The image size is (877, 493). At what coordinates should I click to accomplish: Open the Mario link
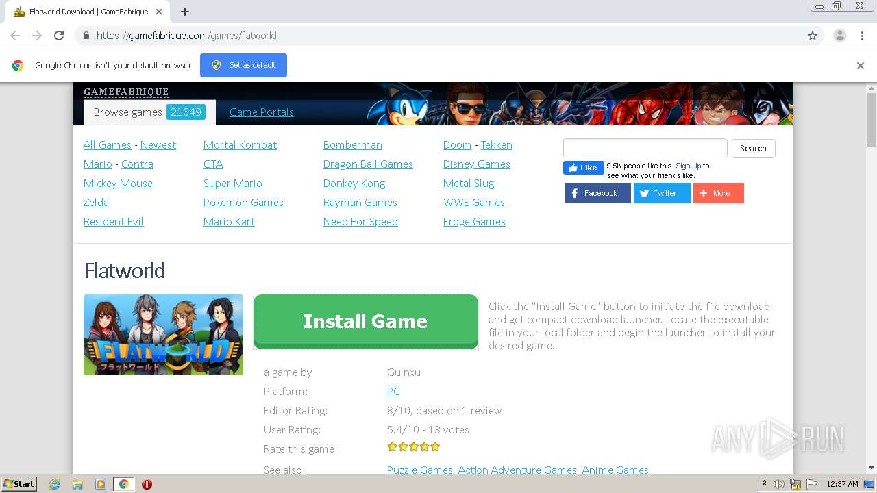point(97,164)
